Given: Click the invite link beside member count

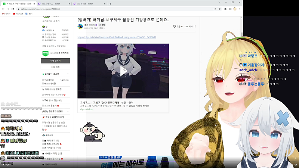Looking at the screenshot, I should (x=65, y=30).
